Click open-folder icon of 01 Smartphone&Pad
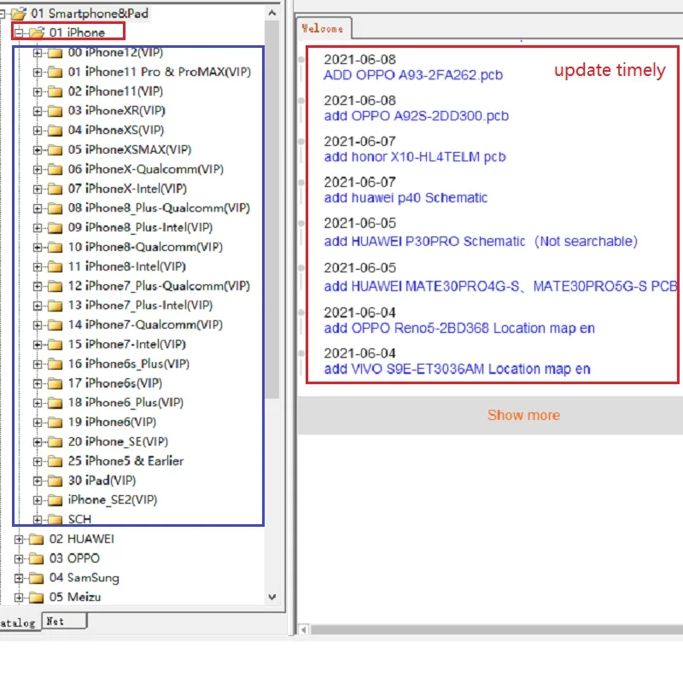Viewport: 683px width, 683px height. pos(19,14)
